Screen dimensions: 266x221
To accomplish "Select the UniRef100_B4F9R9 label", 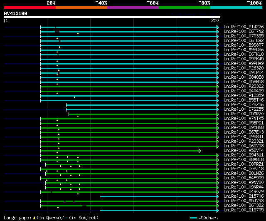I will pyautogui.click(x=244, y=178).
